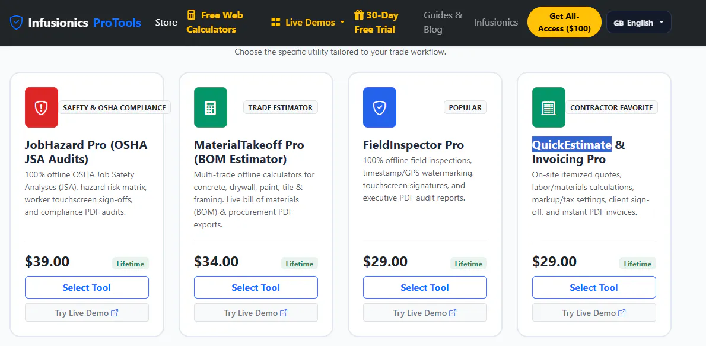
Task: Click the Lifetime badge on QuickEstimate card
Action: coord(638,264)
